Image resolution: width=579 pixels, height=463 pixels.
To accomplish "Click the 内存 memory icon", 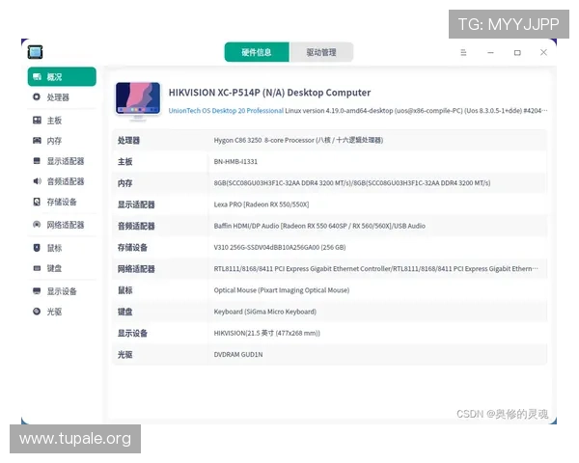I will (x=37, y=140).
